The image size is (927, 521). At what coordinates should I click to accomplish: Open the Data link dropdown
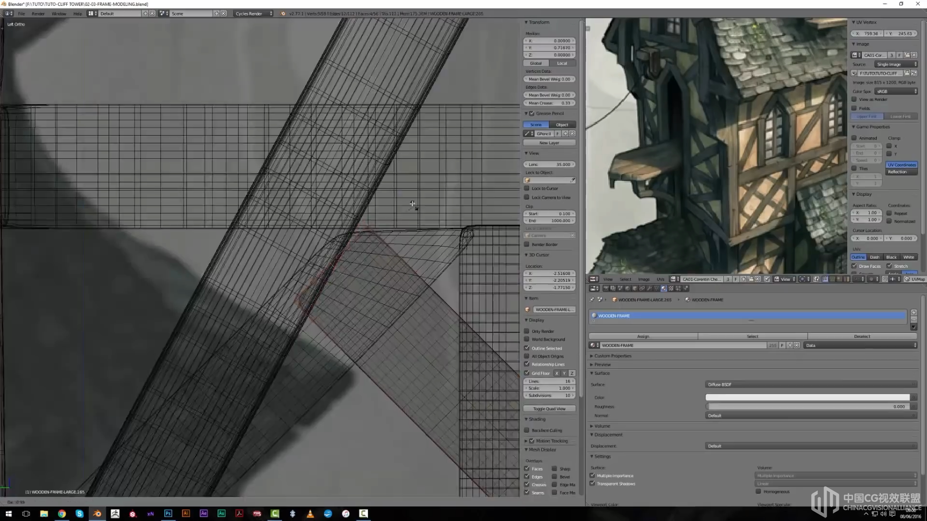(861, 345)
